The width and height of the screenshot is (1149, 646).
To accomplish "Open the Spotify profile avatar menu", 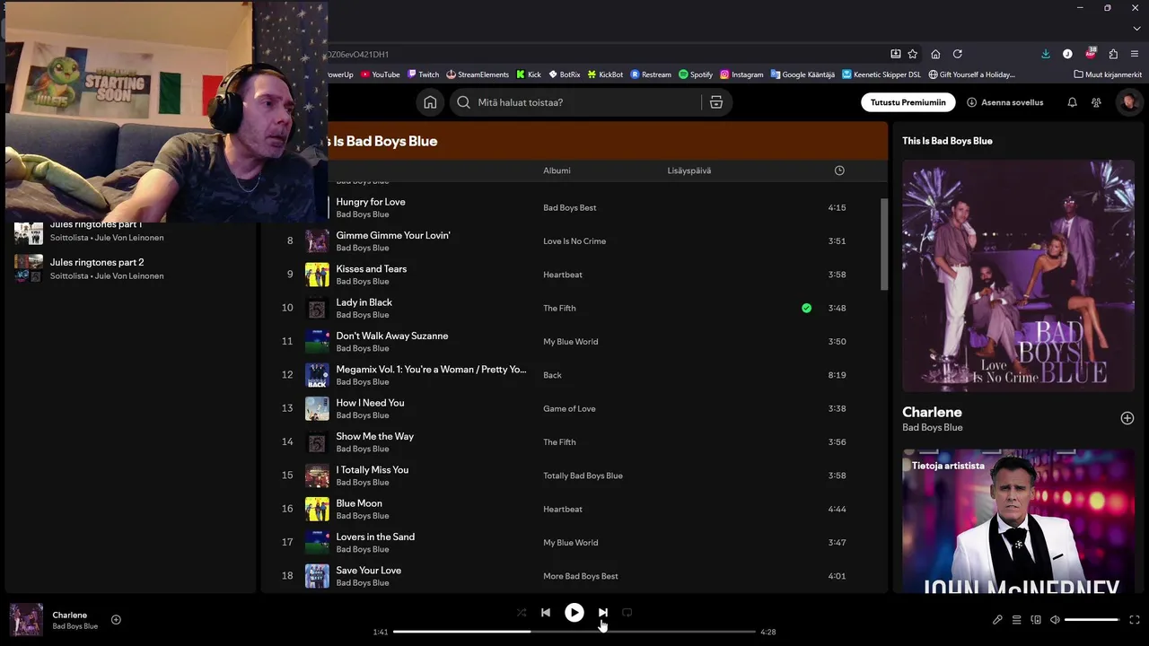I will [1128, 102].
